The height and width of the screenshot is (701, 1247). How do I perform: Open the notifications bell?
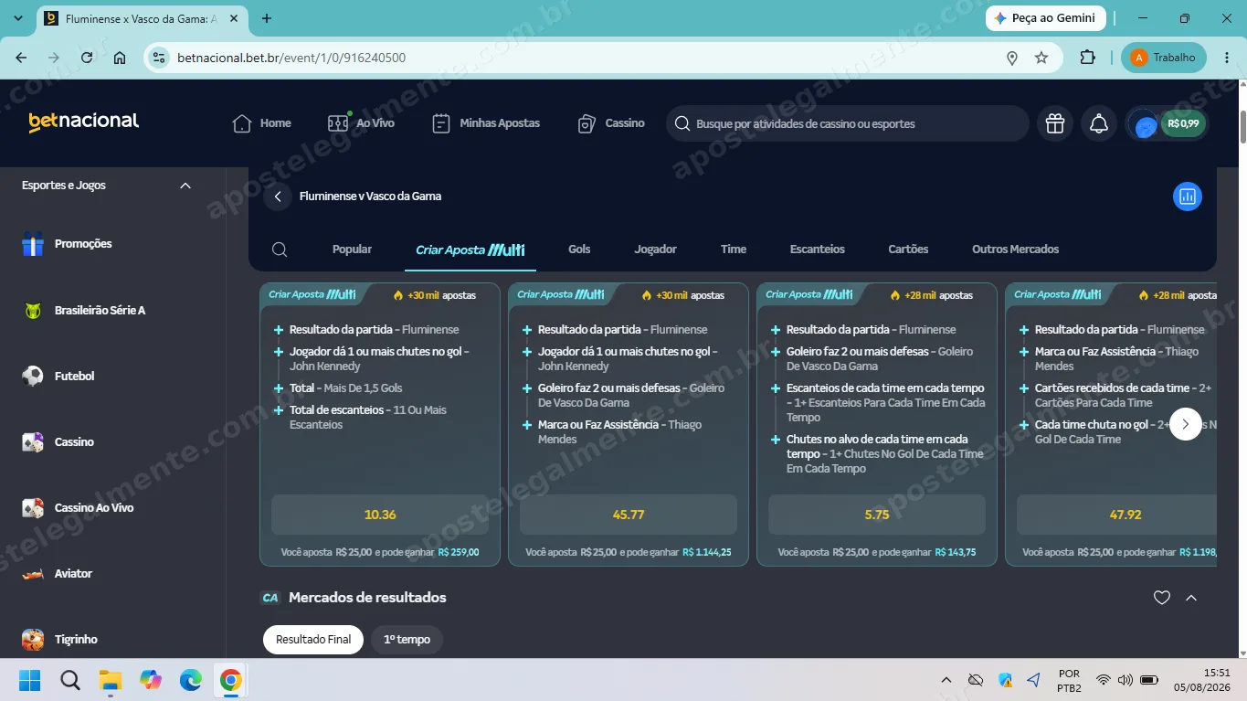coord(1099,123)
